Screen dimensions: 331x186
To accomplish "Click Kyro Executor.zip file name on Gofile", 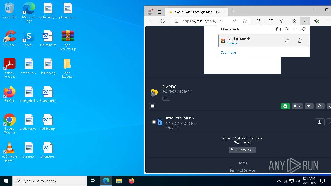I will (180, 118).
